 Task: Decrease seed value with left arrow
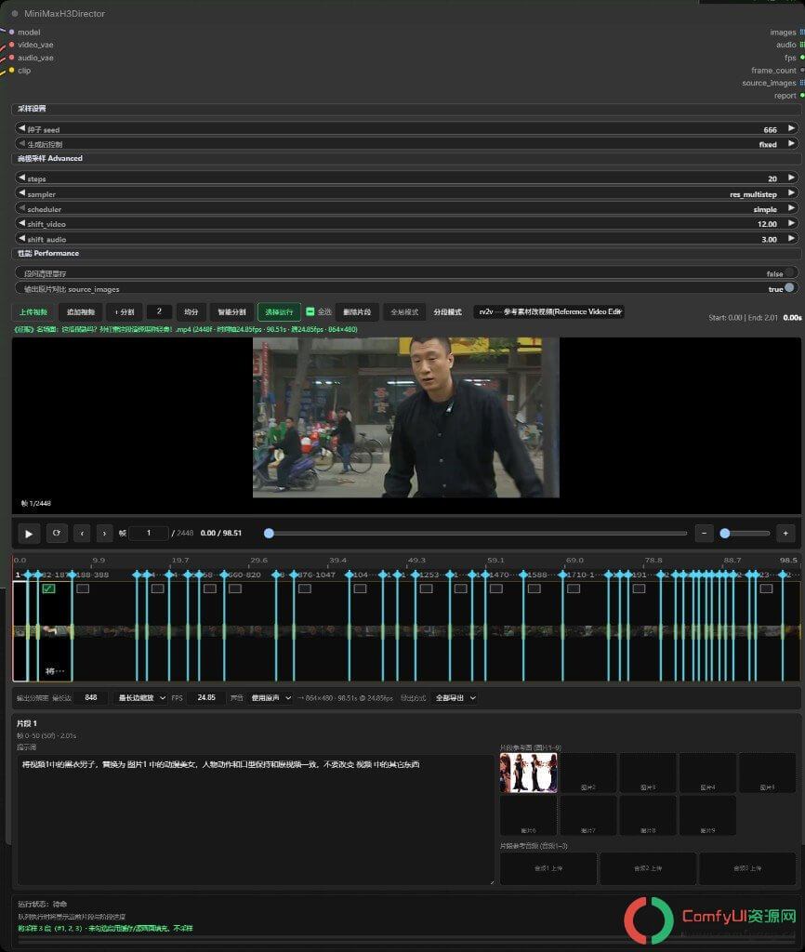pos(22,128)
